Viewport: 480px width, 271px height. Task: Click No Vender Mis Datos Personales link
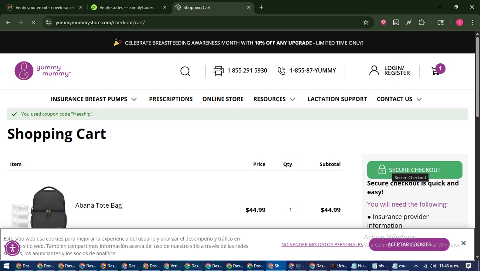click(x=322, y=244)
